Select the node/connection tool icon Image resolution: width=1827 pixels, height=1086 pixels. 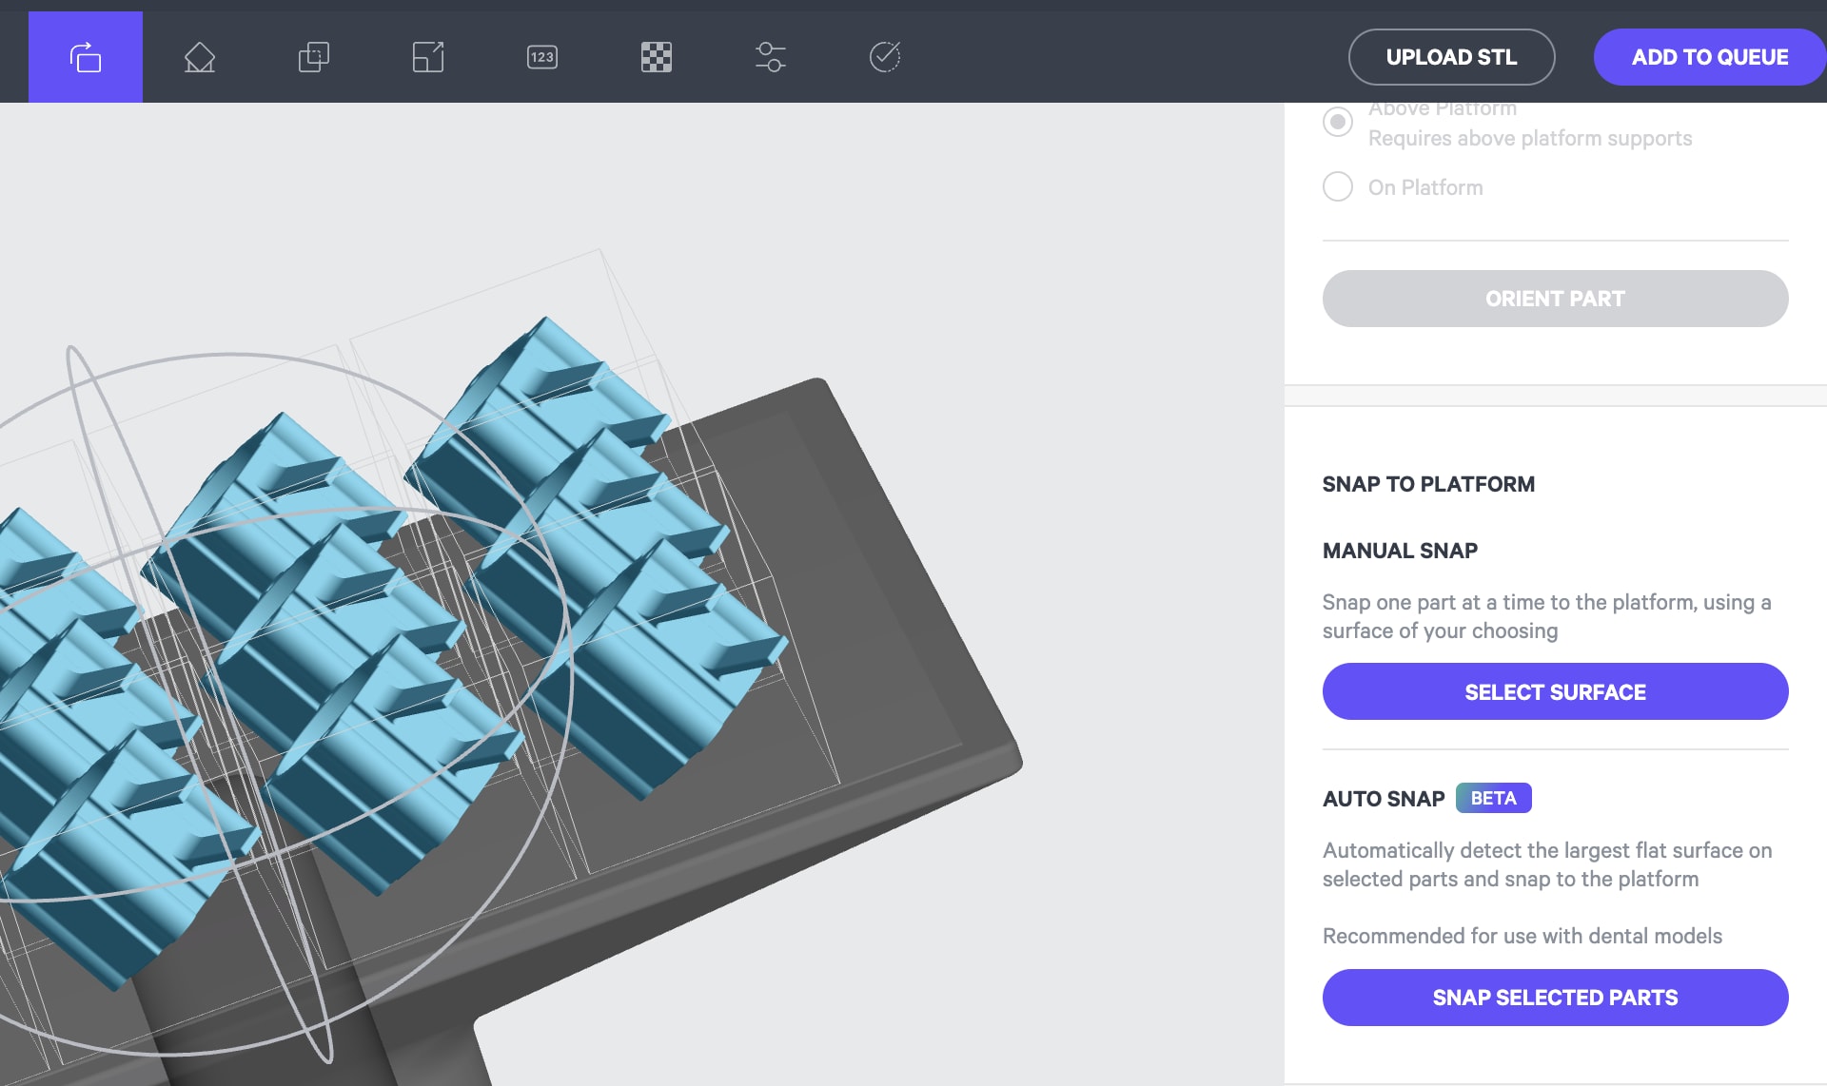[x=771, y=57]
